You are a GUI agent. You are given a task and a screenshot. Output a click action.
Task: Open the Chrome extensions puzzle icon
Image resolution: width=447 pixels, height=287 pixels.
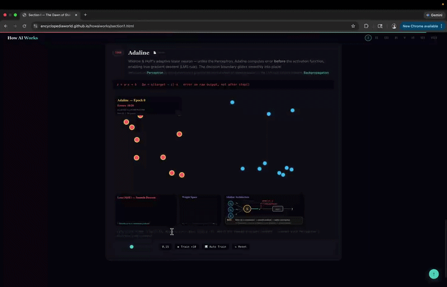(367, 26)
